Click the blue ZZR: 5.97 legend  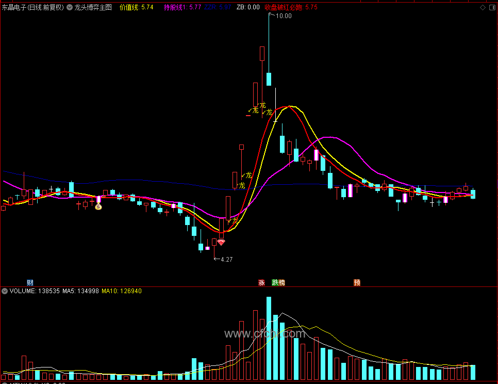[x=218, y=7]
